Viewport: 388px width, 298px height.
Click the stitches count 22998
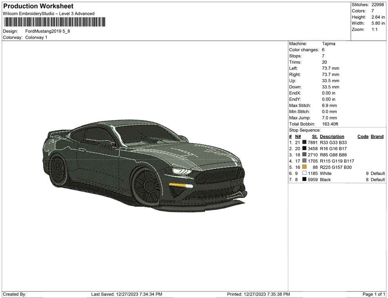point(377,5)
